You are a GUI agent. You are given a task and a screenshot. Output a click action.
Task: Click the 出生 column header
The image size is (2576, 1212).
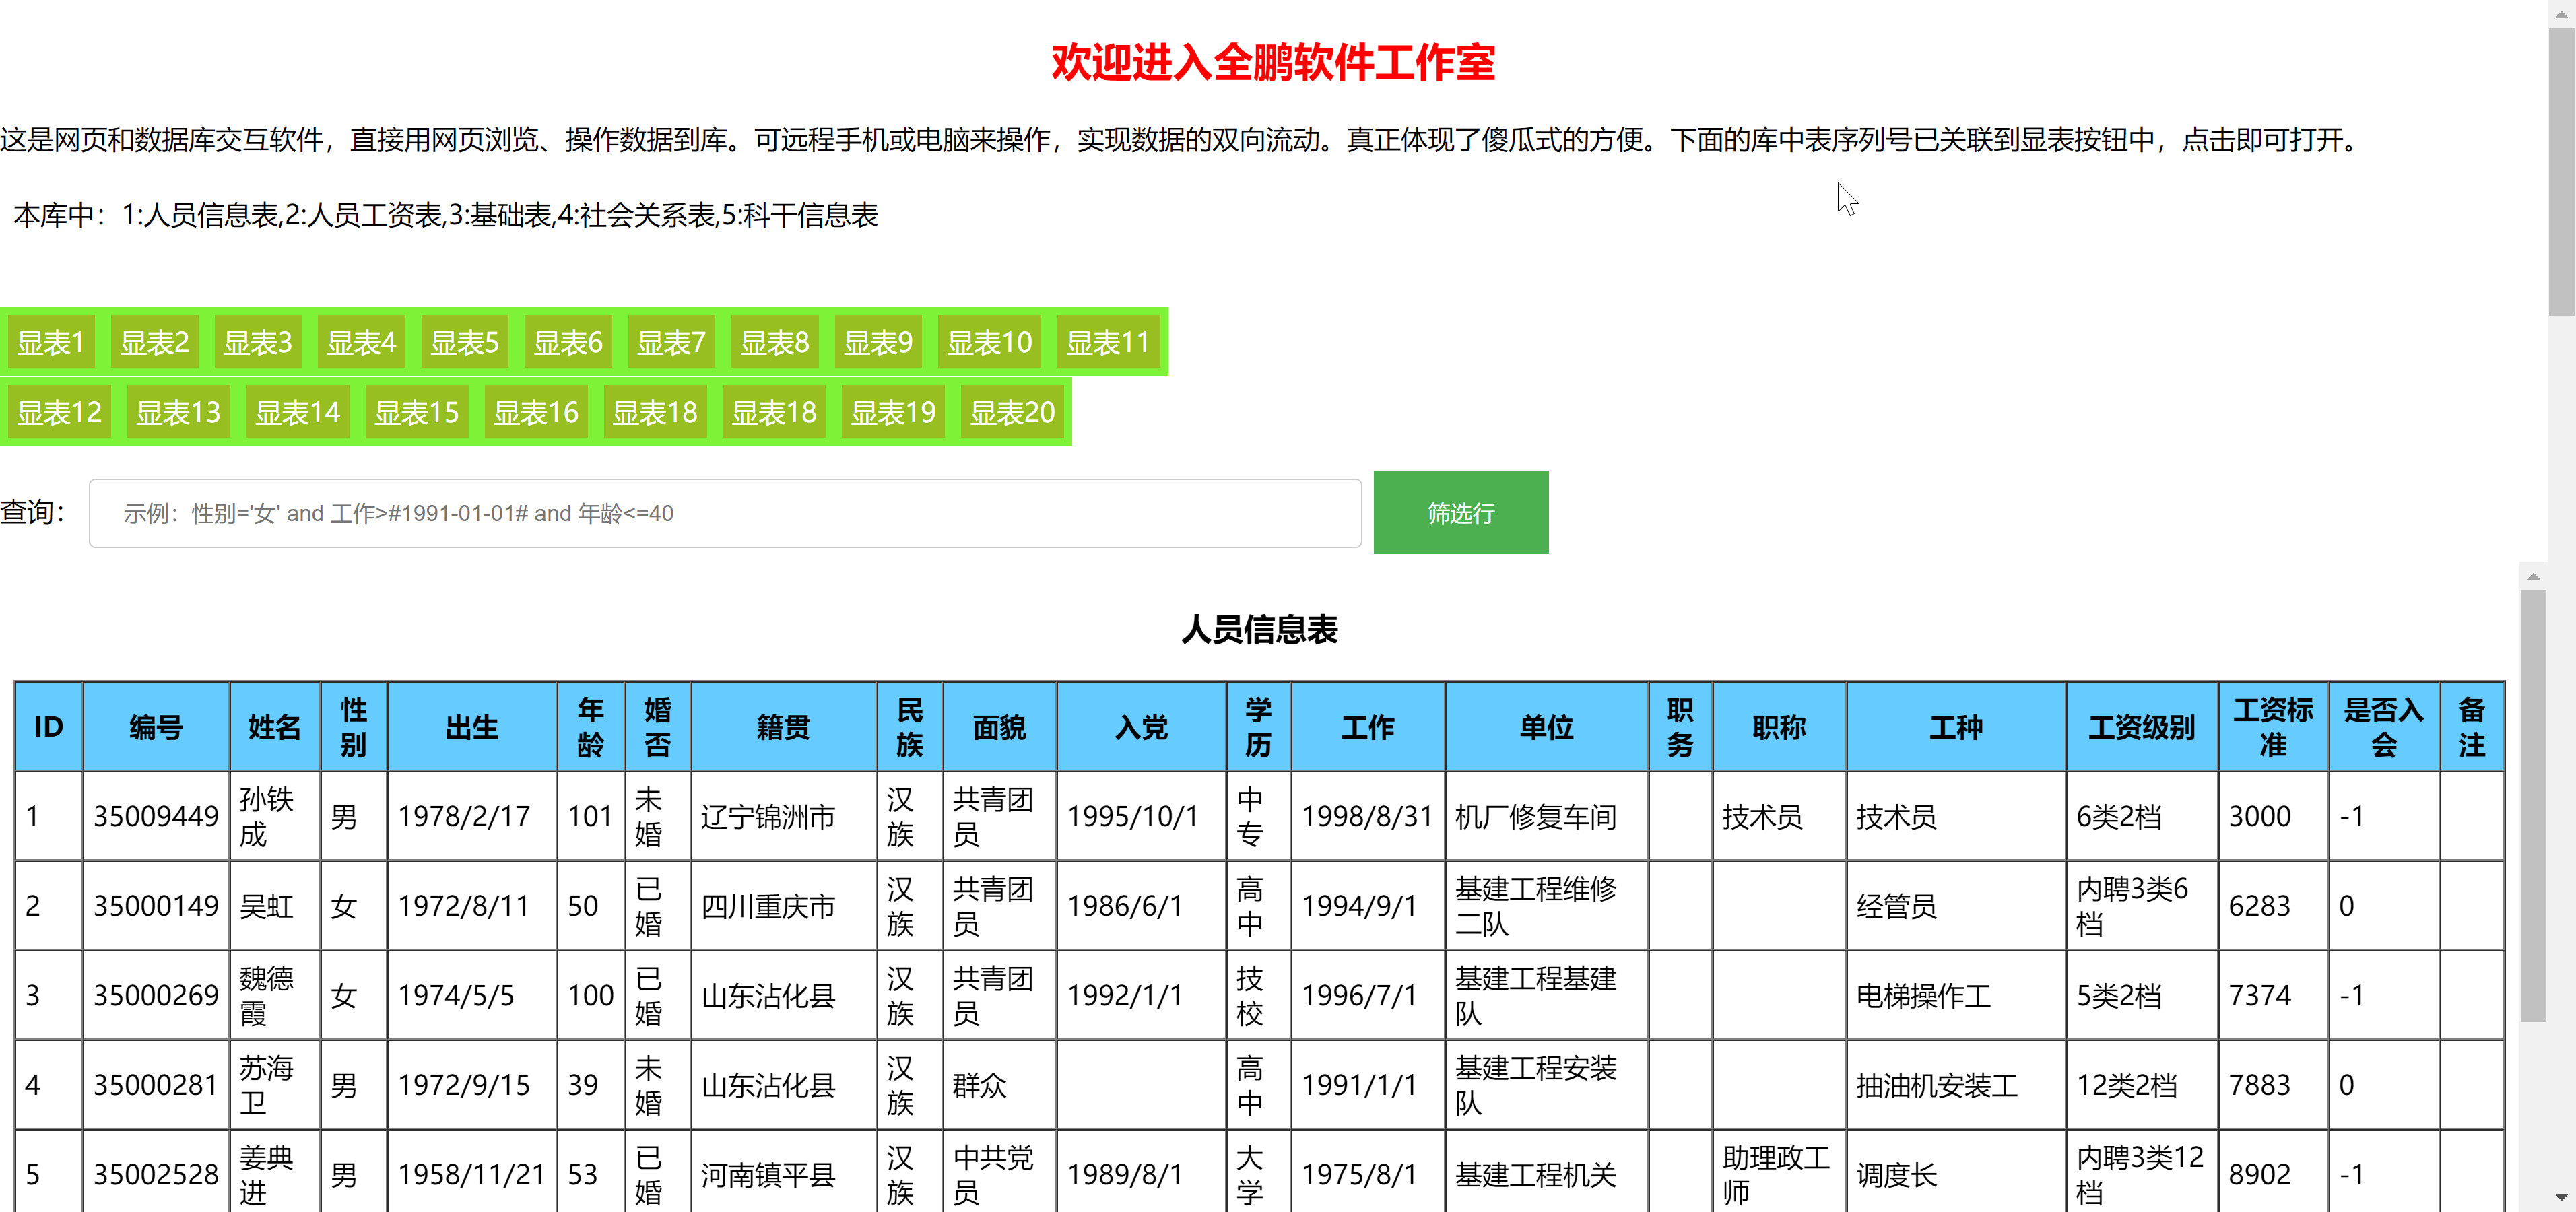coord(472,727)
